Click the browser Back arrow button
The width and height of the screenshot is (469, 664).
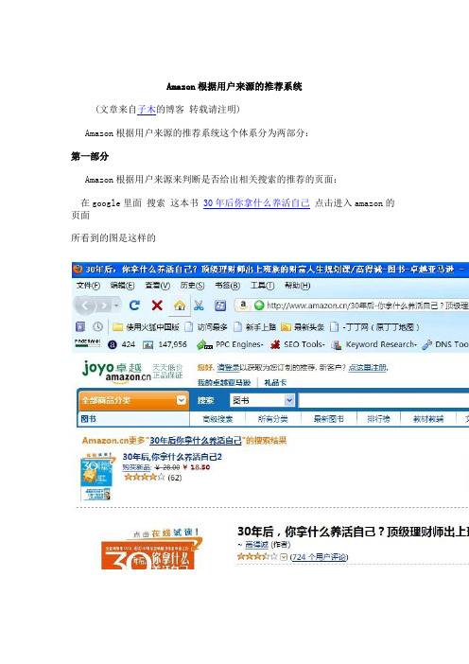85,305
